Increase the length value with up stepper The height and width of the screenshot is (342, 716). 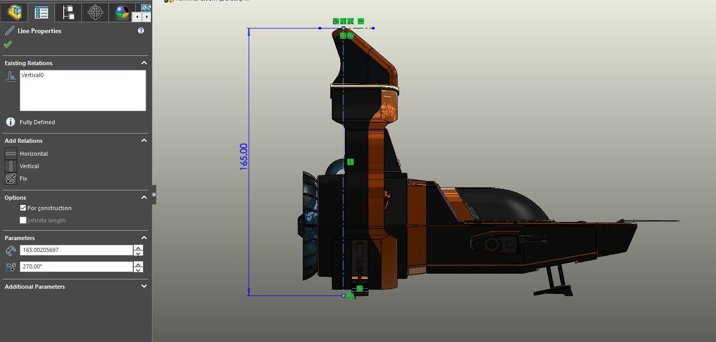[138, 247]
